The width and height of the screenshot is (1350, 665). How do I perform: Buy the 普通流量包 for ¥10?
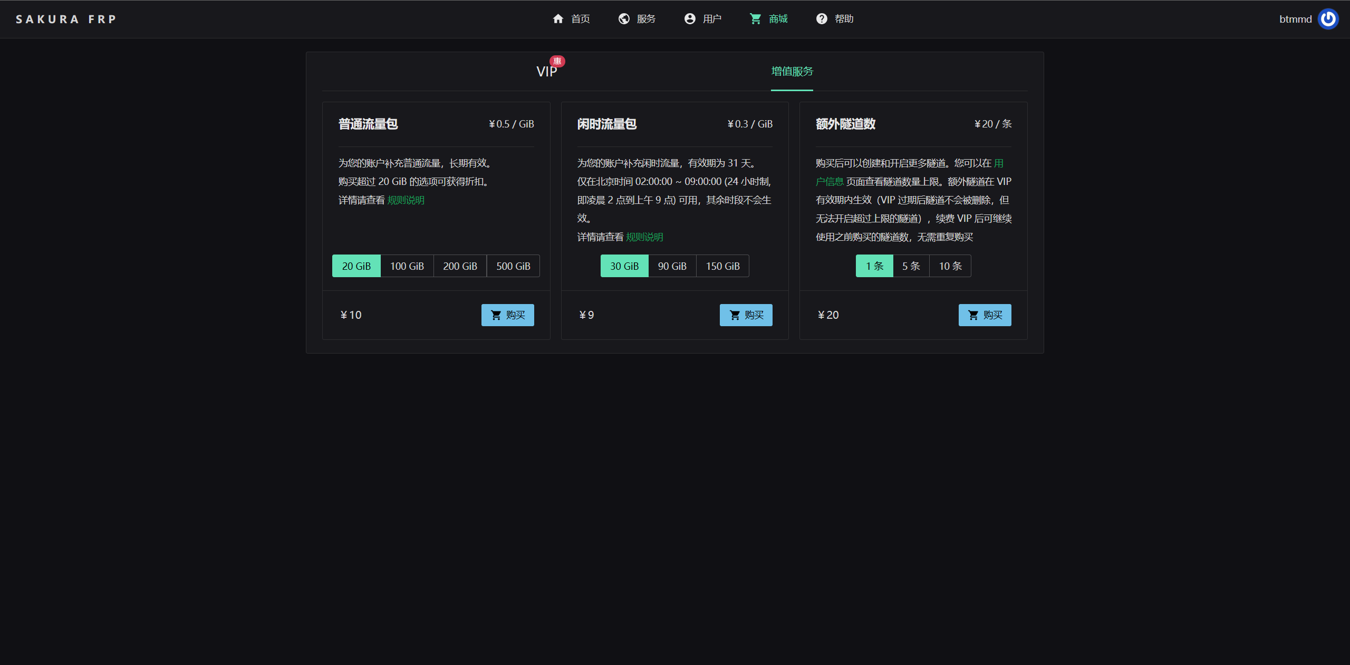(507, 315)
